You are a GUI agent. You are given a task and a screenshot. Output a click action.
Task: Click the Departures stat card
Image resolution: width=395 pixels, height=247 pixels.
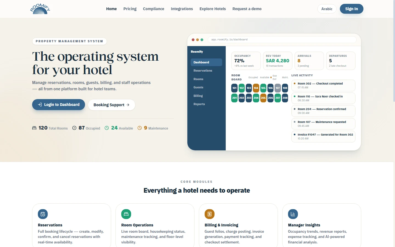tap(341, 61)
